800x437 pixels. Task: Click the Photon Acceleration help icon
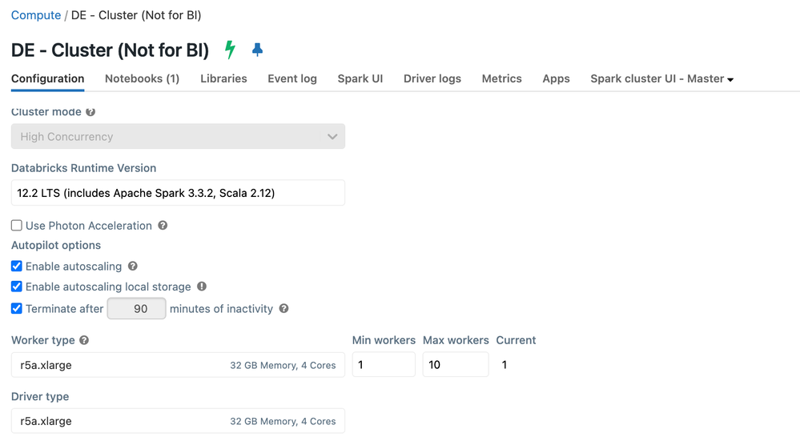tap(163, 226)
